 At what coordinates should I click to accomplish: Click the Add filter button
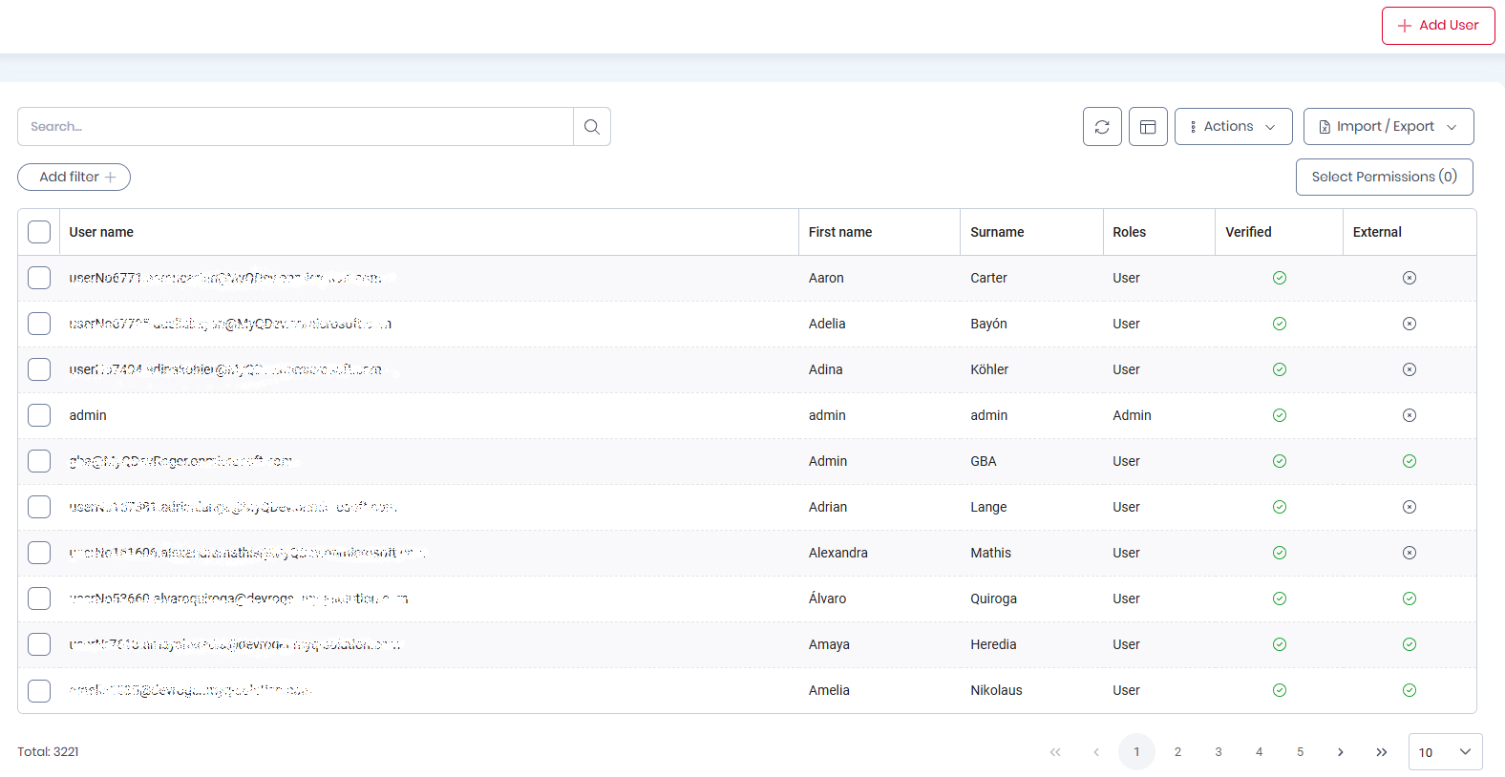[x=74, y=177]
